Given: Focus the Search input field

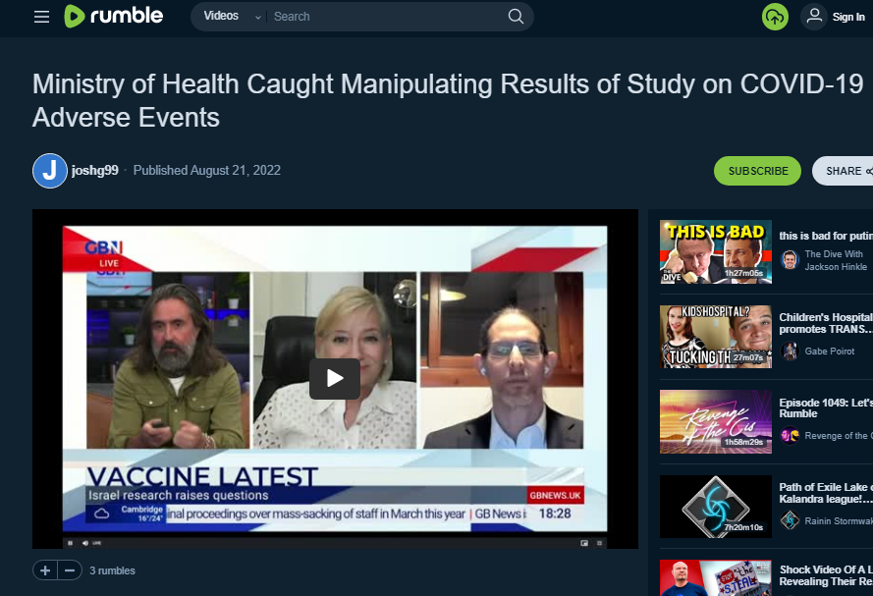Looking at the screenshot, I should pyautogui.click(x=387, y=17).
